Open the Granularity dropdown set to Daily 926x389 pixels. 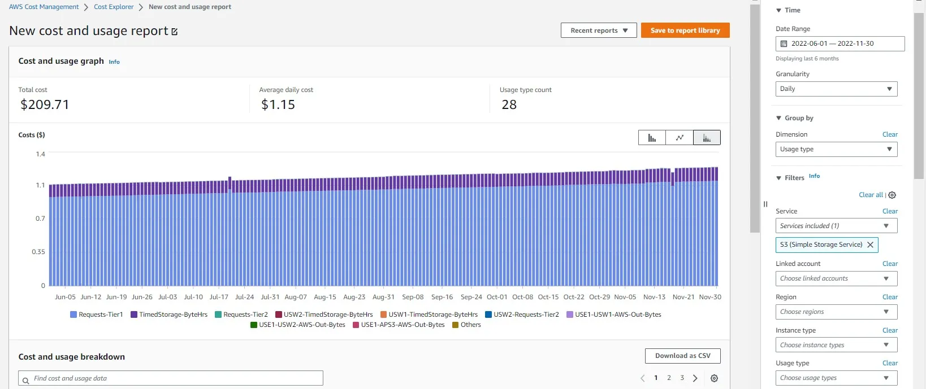(836, 89)
